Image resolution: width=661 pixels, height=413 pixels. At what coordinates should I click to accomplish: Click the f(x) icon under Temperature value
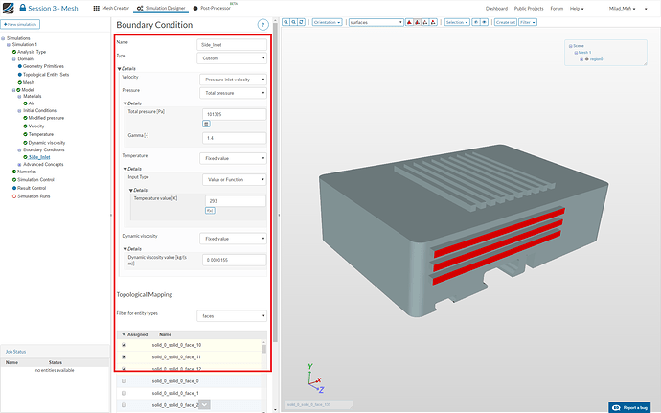[x=210, y=211]
